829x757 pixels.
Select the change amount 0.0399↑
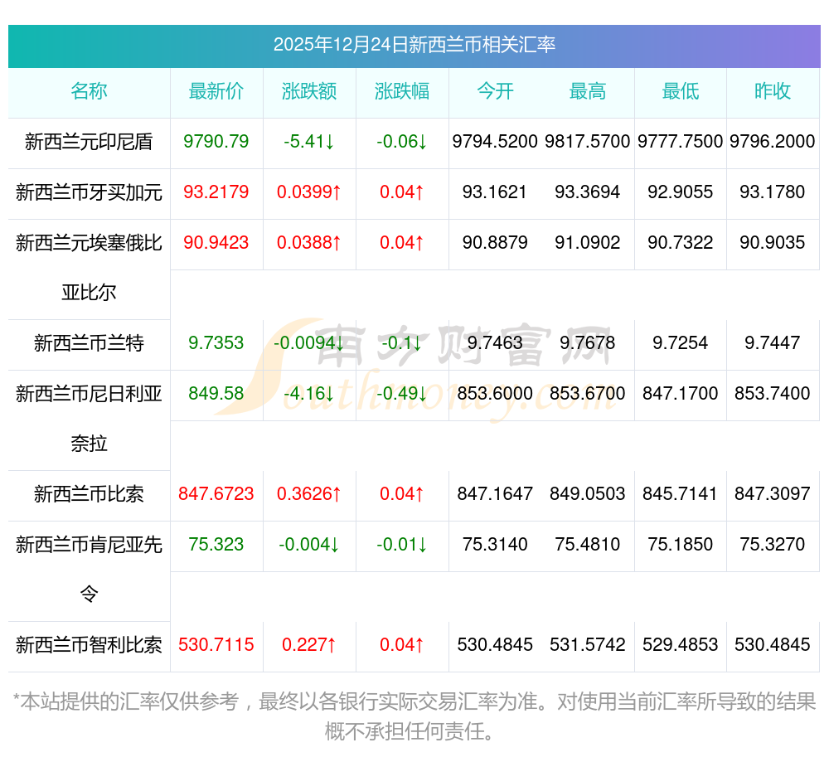(x=309, y=192)
